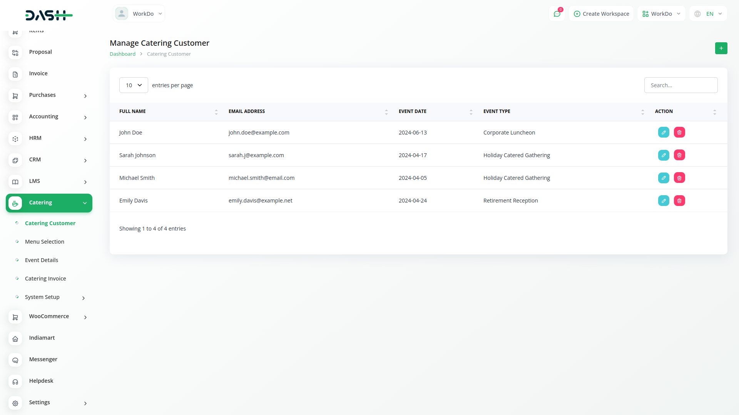
Task: Click the green plus create button
Action: click(x=721, y=48)
